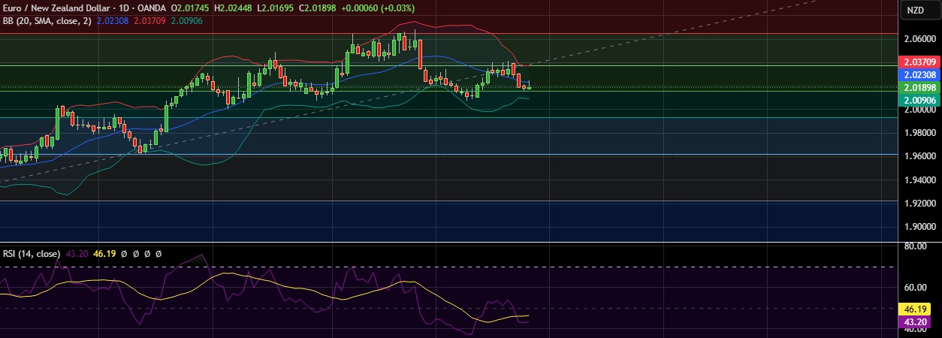The width and height of the screenshot is (942, 338).
Task: Click the last candlestick on the chart
Action: [x=530, y=86]
